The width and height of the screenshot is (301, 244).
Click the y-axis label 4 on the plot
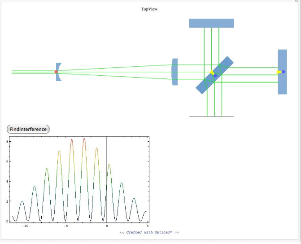(7, 181)
